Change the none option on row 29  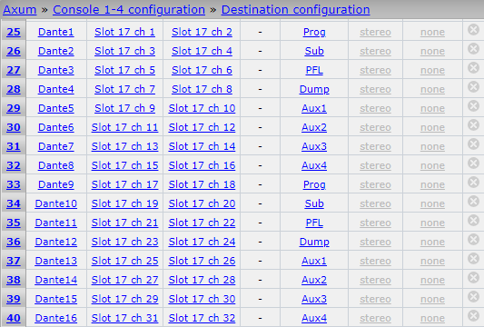coord(432,109)
